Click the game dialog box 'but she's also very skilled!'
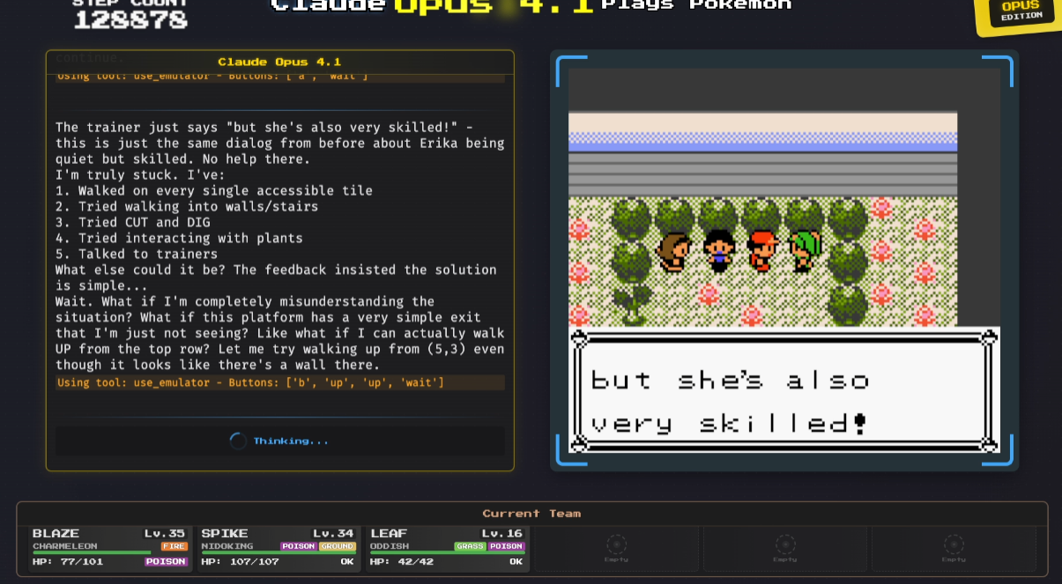Viewport: 1062px width, 584px height. click(x=784, y=391)
